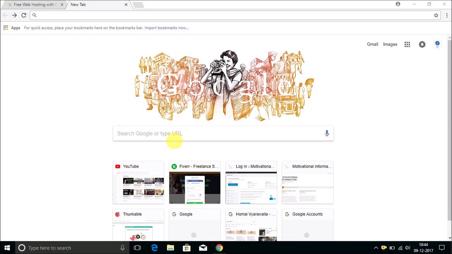
Task: Open a new browser tab
Action: [138, 5]
